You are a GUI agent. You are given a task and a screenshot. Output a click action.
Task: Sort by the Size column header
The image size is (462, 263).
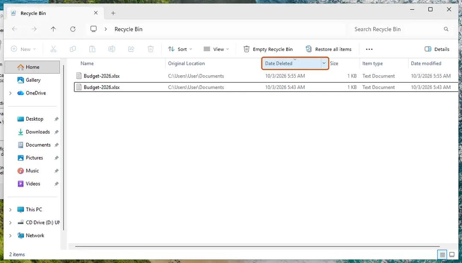(334, 63)
